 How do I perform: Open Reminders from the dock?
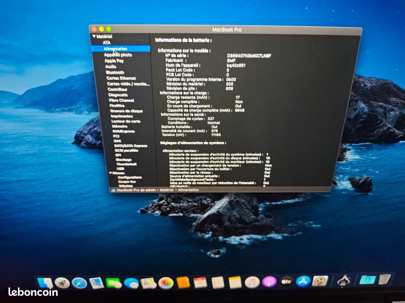218,283
